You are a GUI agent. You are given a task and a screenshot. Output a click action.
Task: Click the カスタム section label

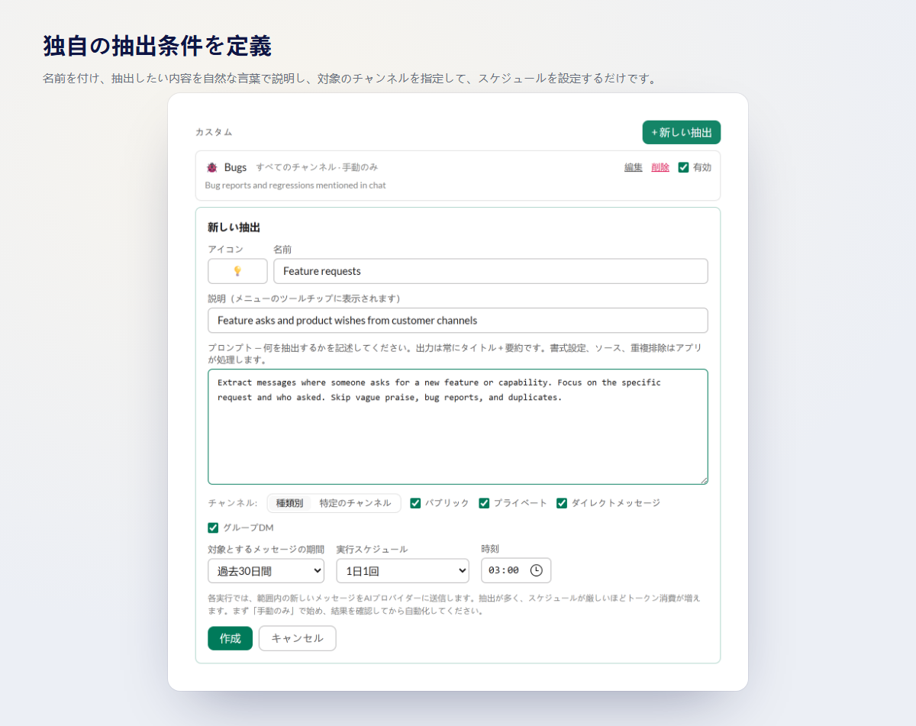click(214, 132)
